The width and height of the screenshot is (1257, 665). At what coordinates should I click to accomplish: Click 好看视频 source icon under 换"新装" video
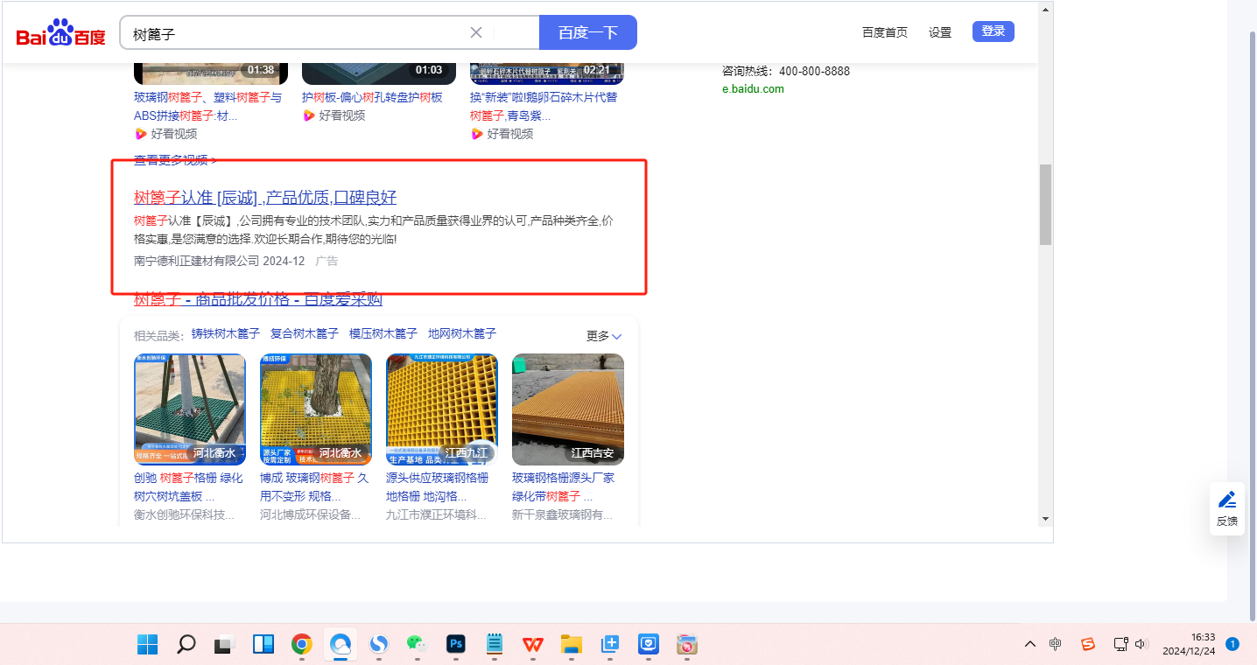click(477, 134)
